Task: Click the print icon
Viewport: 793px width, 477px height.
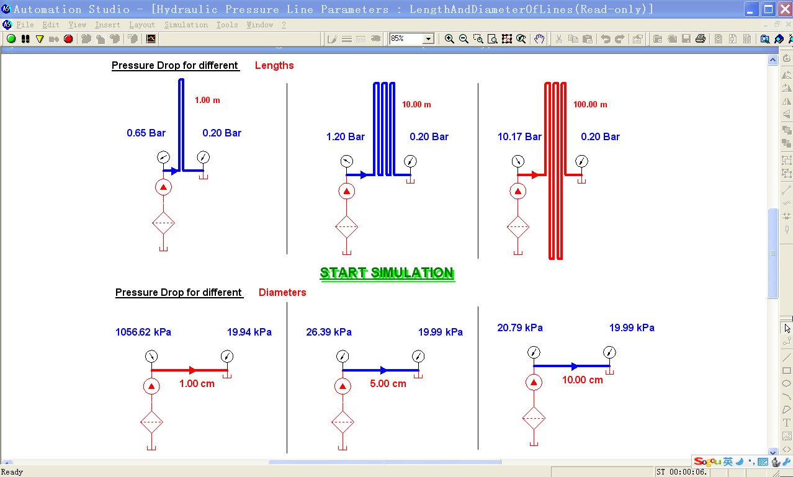Action: pyautogui.click(x=701, y=38)
